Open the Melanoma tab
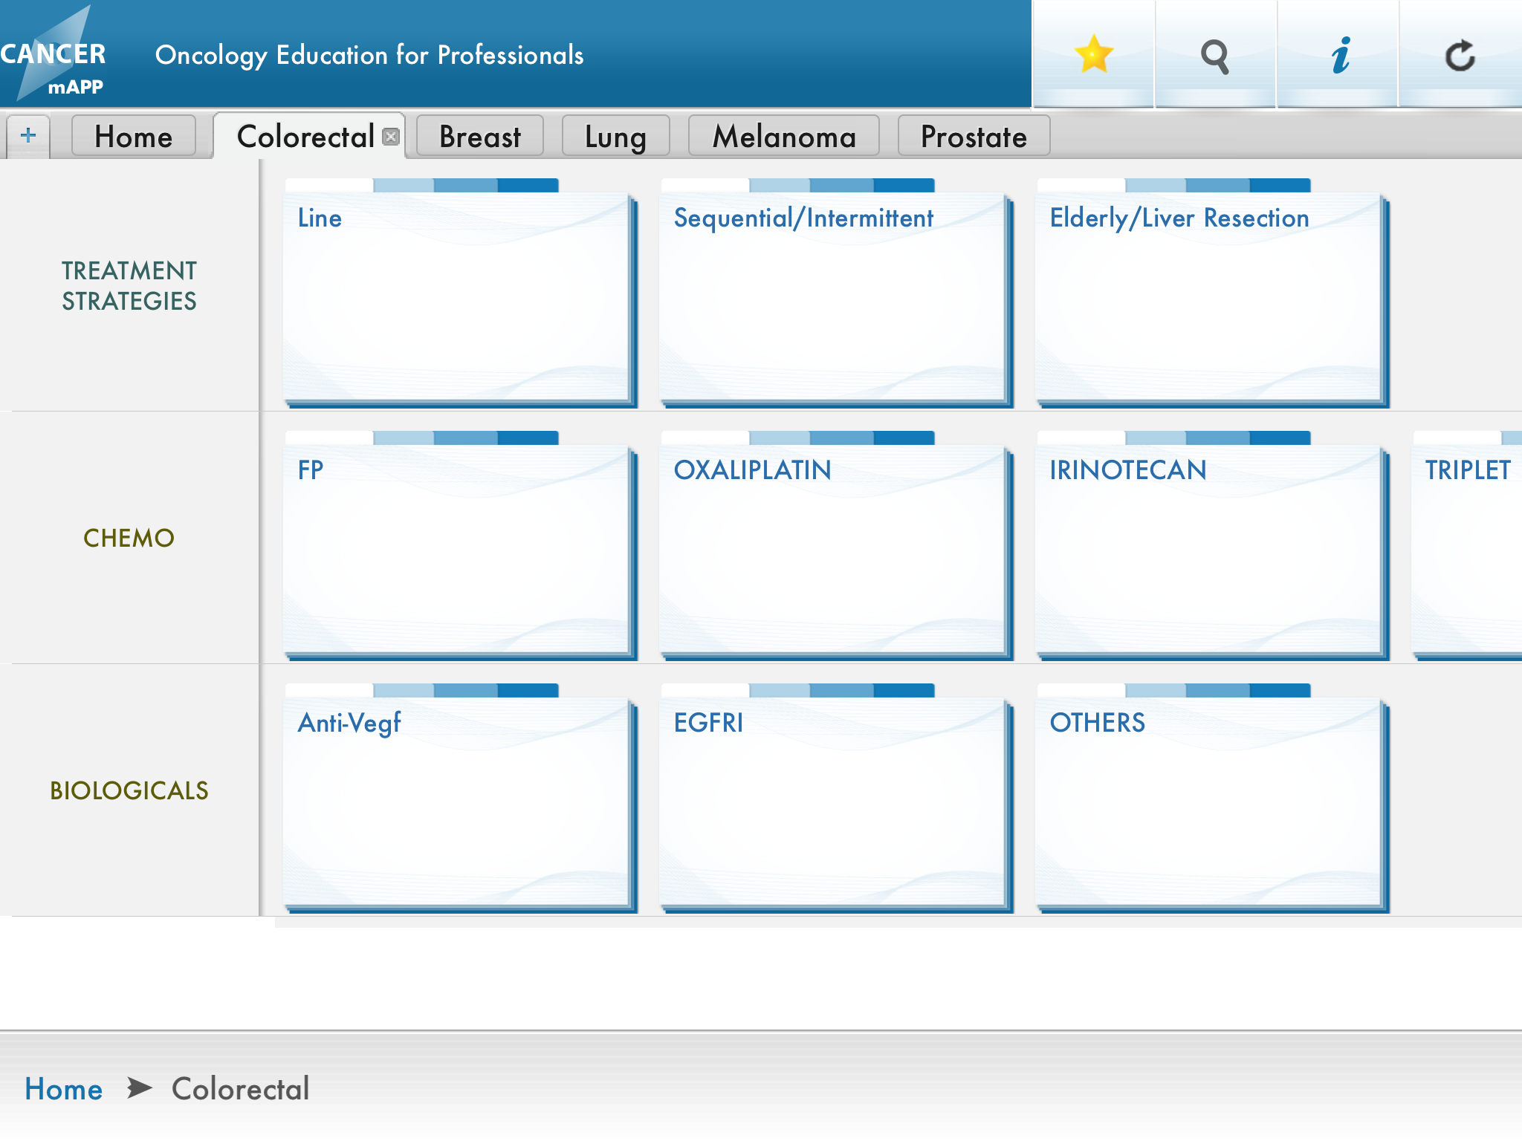Screen dimensions: 1522x1141 tap(784, 137)
